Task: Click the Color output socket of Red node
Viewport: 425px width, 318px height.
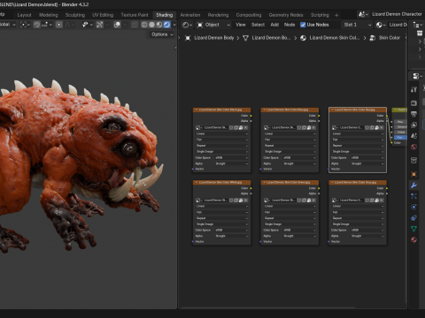Action: click(x=387, y=116)
